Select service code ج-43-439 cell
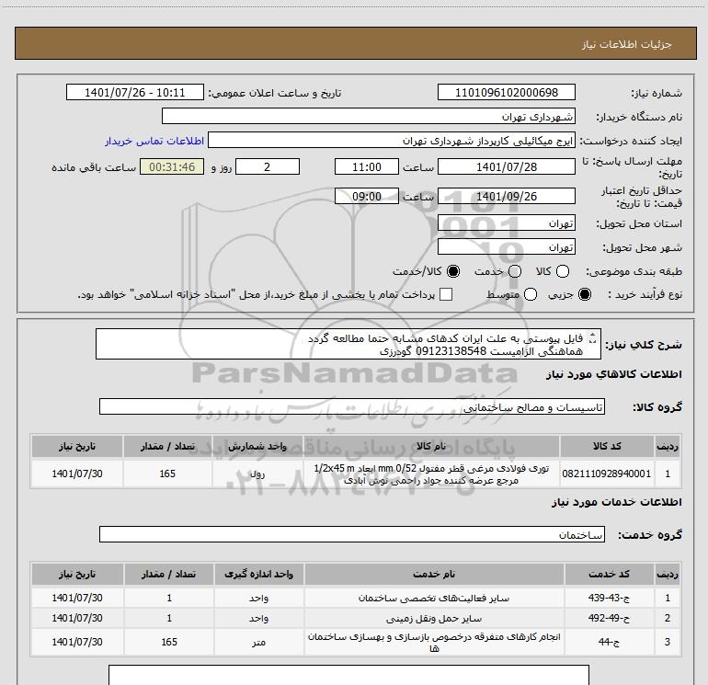The height and width of the screenshot is (685, 708). point(609,598)
